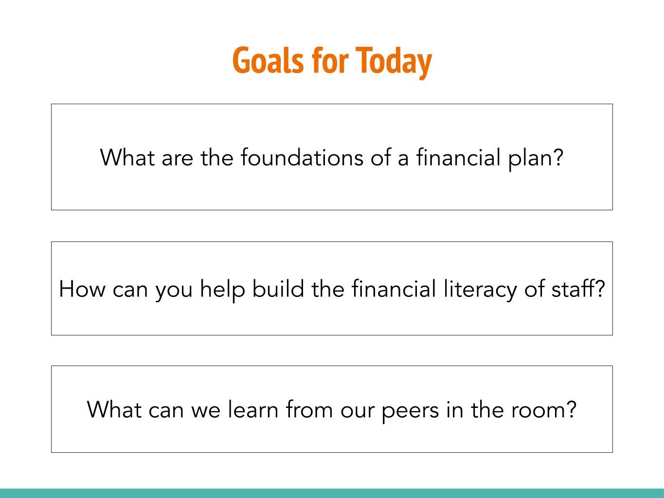Select the financial literacy of staff box

332,288
